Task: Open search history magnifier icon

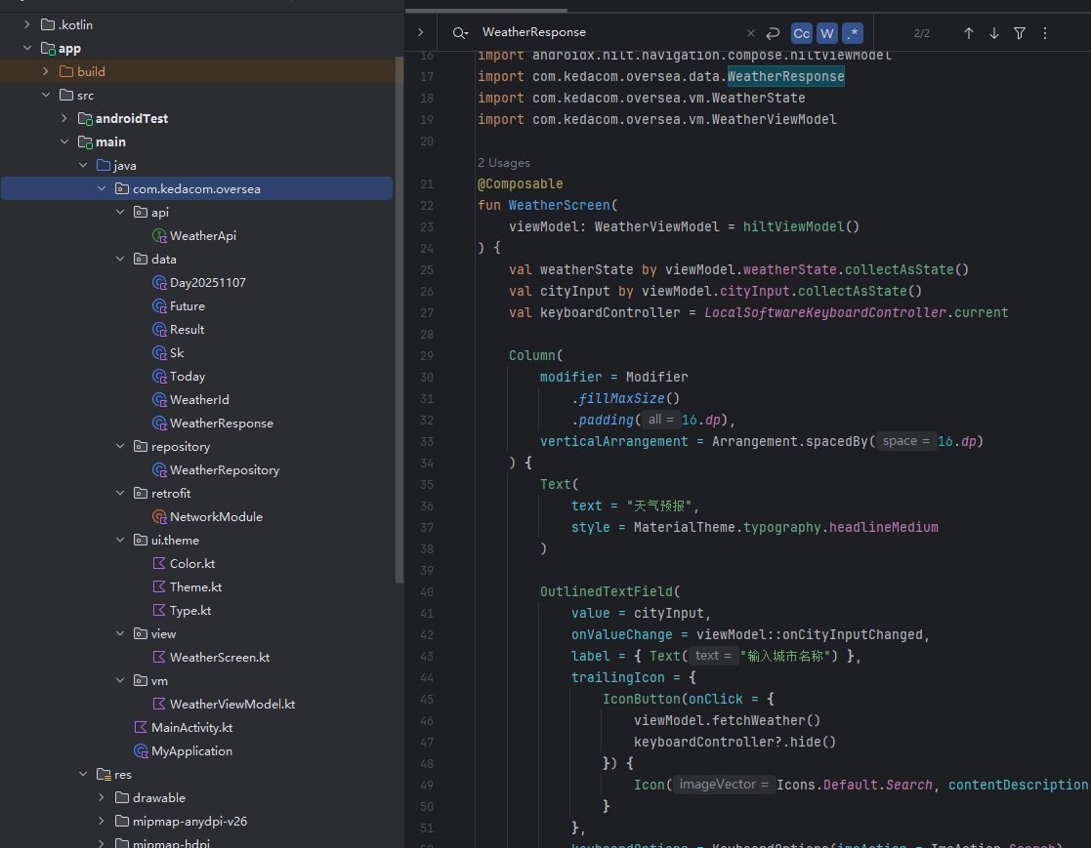Action: [460, 32]
